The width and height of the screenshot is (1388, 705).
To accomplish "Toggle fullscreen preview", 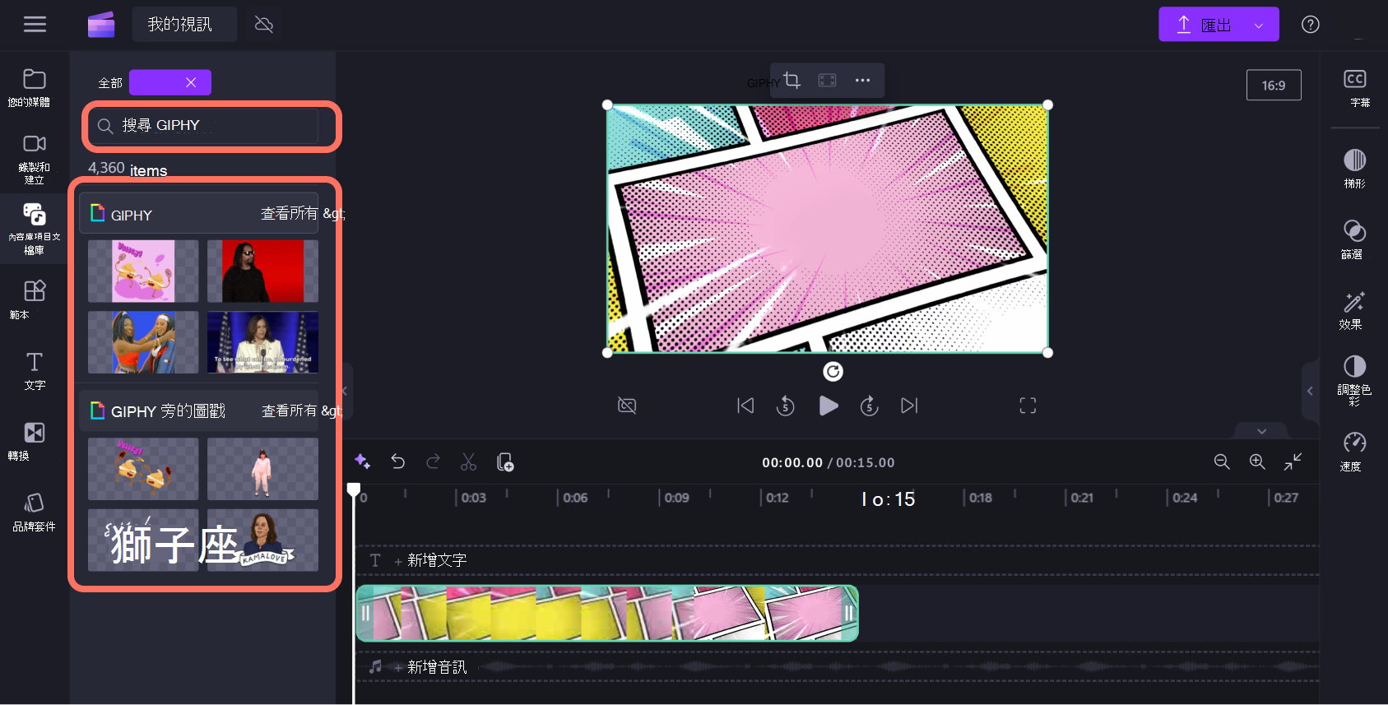I will (x=1028, y=405).
